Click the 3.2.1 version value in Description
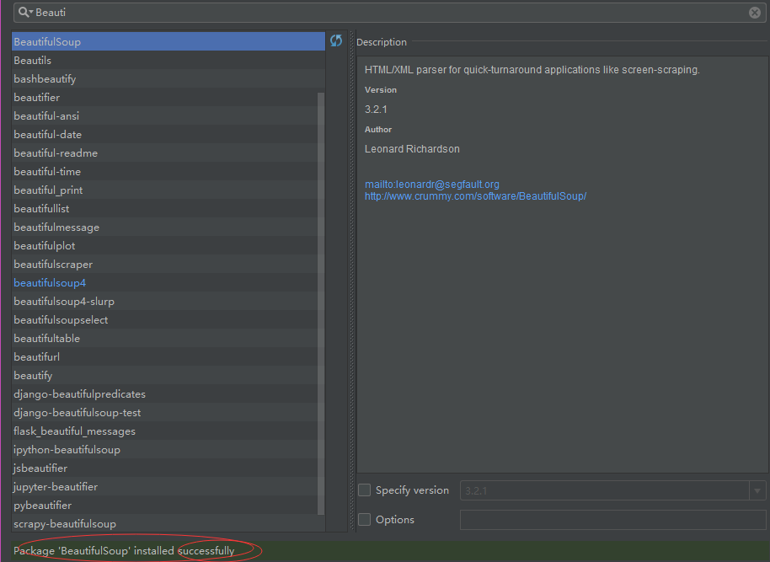The height and width of the screenshot is (562, 770). pos(376,110)
